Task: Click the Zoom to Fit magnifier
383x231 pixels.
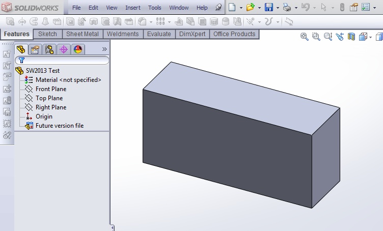Action: [304, 37]
